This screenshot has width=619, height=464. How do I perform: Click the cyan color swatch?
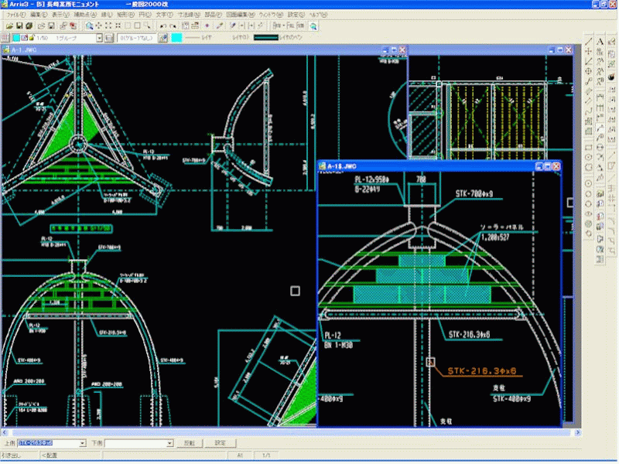click(x=176, y=37)
